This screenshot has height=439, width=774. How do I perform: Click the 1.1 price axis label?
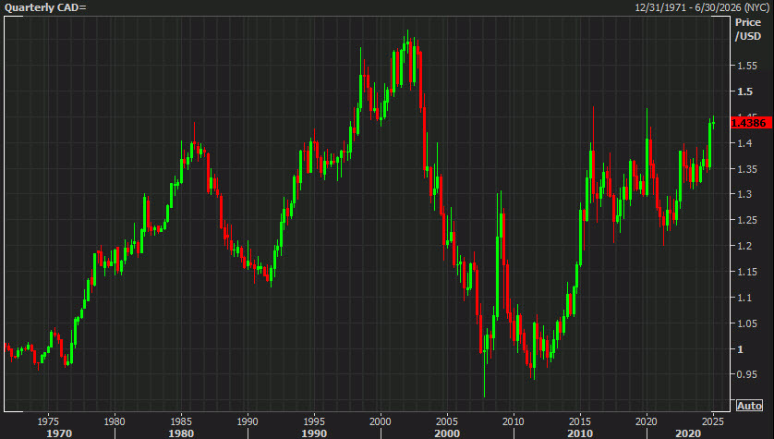click(744, 298)
